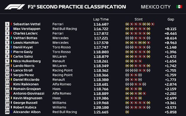Click the F1 logo in the header

pyautogui.click(x=15, y=7)
